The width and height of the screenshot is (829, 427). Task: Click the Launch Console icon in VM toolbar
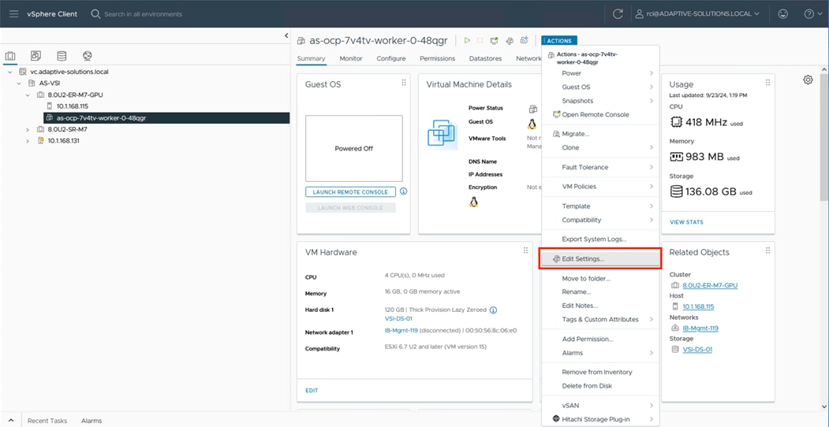pos(495,40)
